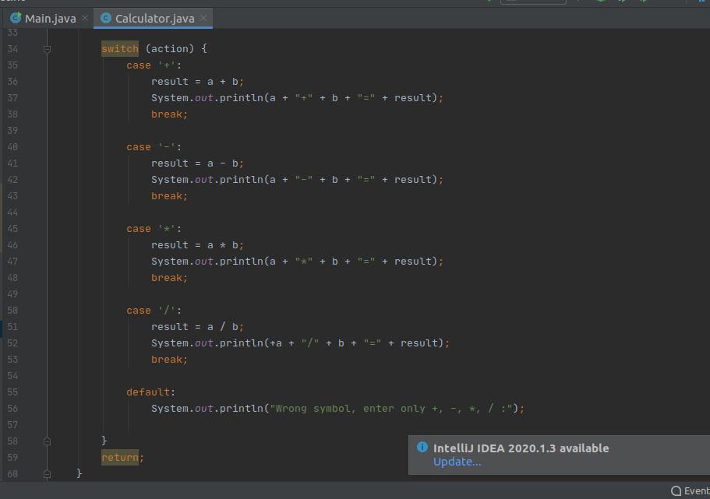710x499 pixels.
Task: Click the 'switch' keyword on line 34
Action: [x=119, y=49]
